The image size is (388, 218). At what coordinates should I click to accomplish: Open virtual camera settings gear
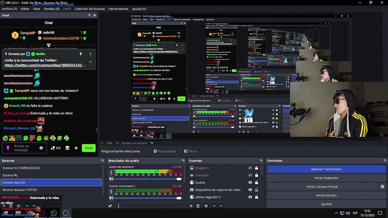[383, 187]
